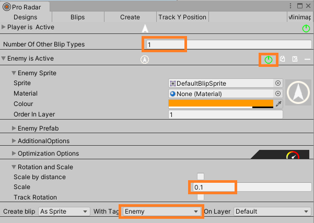Close the Pro Radar window
Screen dimensions: 314x223
tap(308, 6)
